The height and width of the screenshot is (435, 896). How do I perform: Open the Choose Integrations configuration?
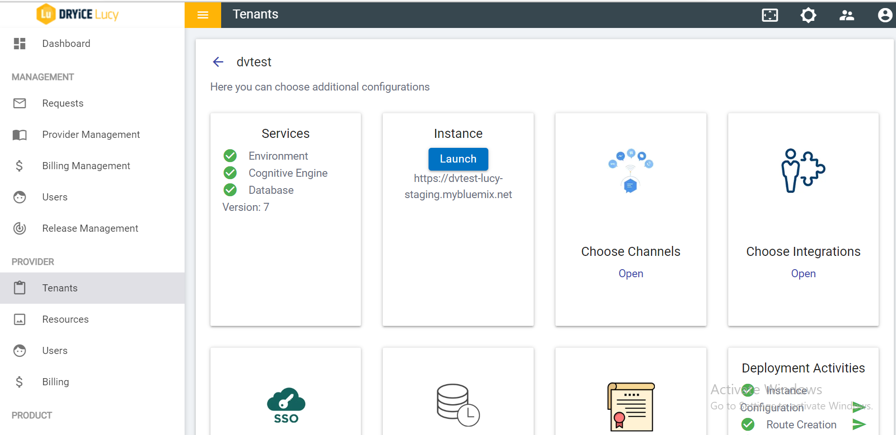coord(803,273)
